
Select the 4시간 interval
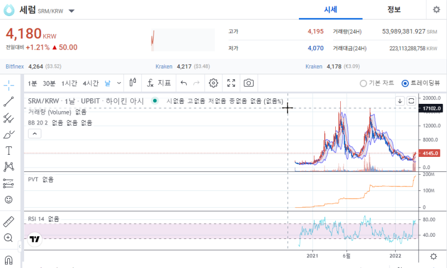[91, 83]
